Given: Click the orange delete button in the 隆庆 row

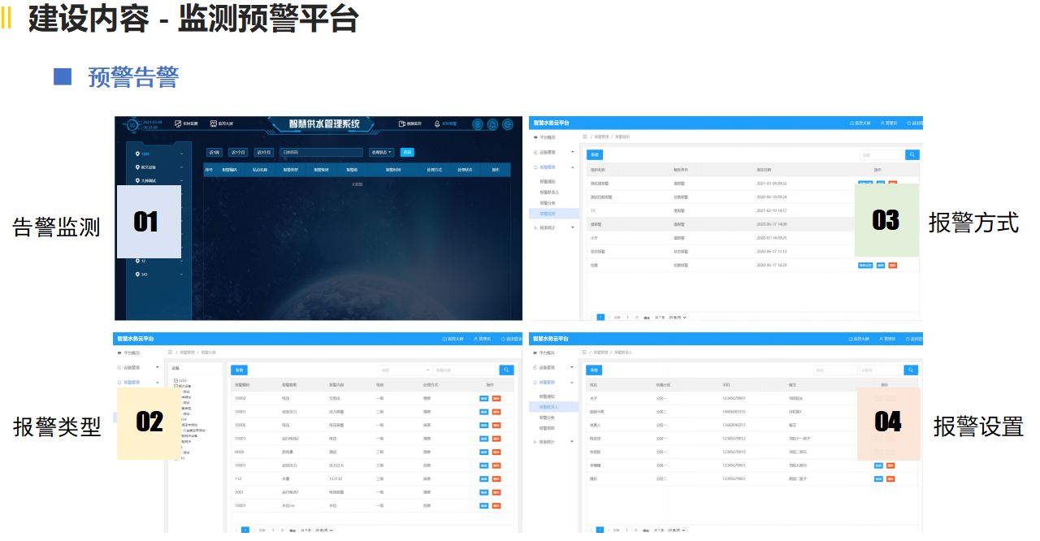Looking at the screenshot, I should 890,478.
